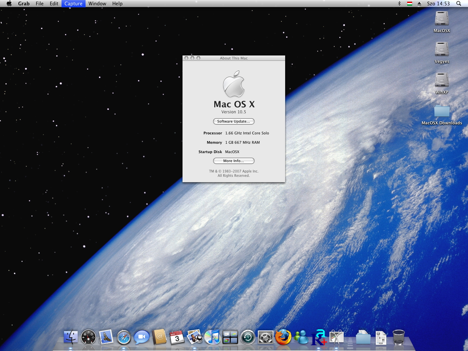Switch to Grab scissors icon in Dock
Screen dimensions: 468x351
(x=337, y=337)
